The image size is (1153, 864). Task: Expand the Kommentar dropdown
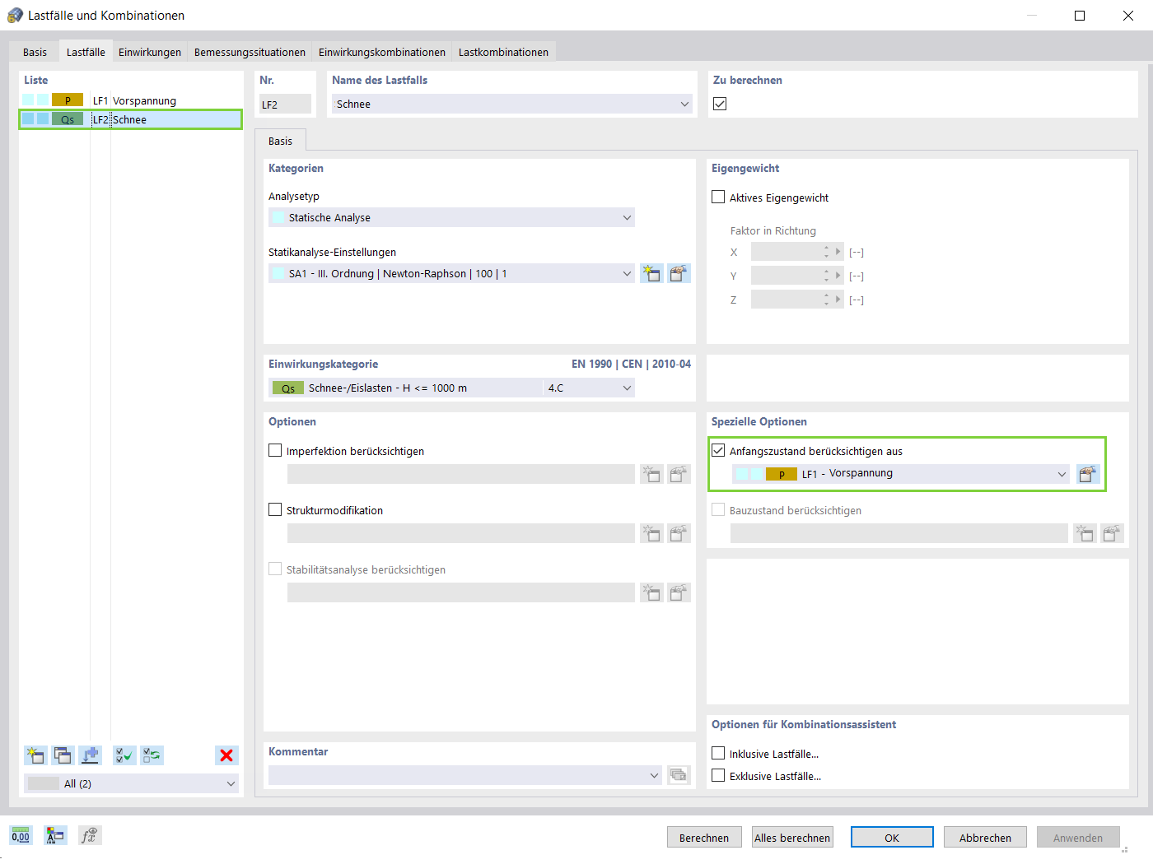pos(654,775)
